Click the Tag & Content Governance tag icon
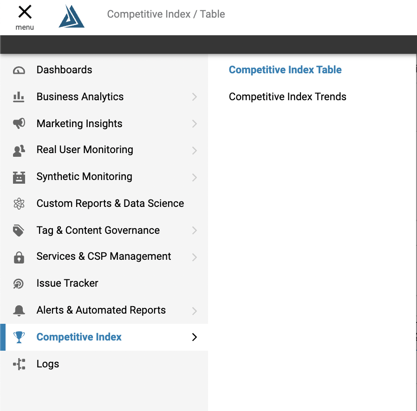 click(19, 231)
